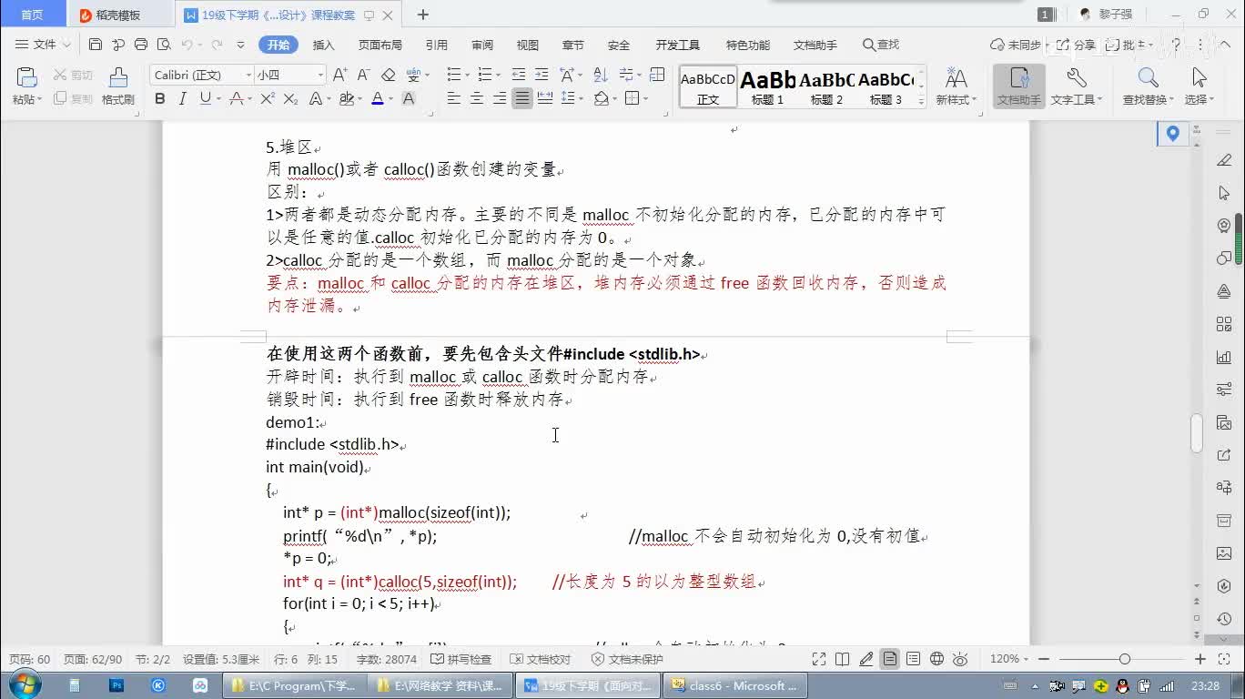Click the eye protection mode icon in status bar

960,659
